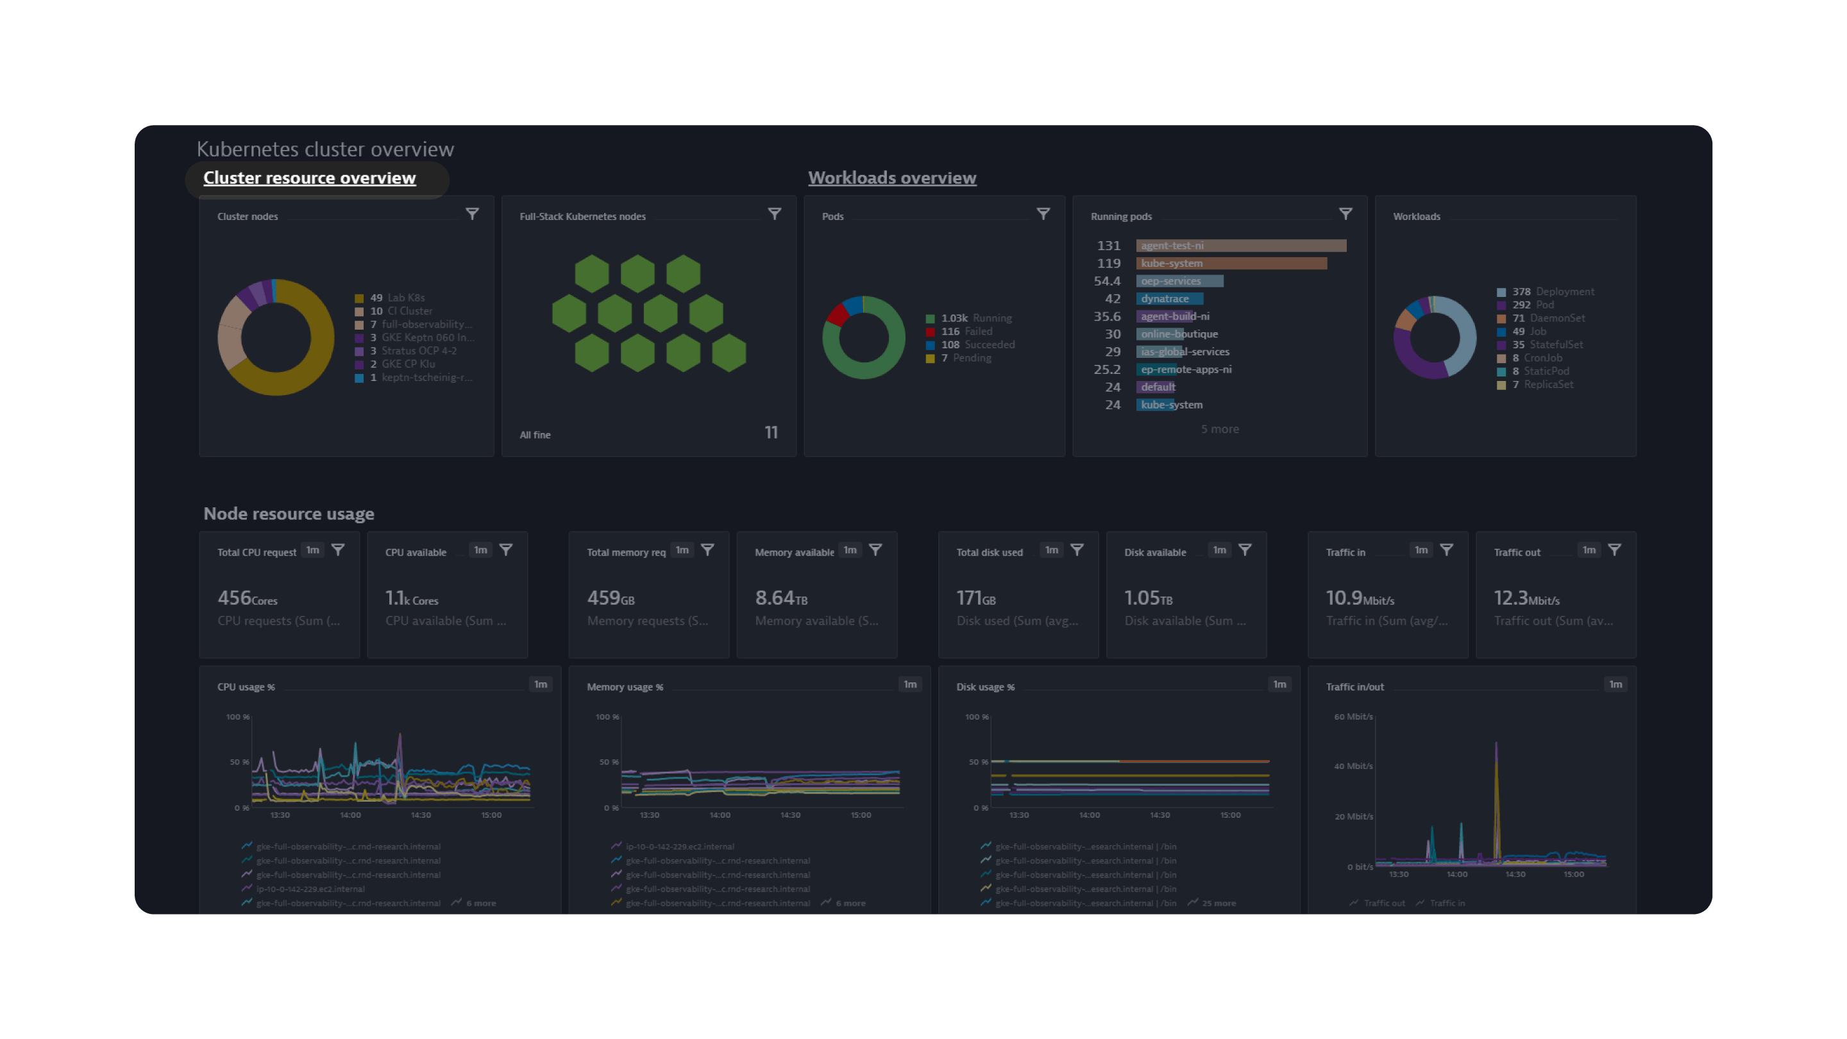The image size is (1847, 1039).
Task: Click filter icon on Traffic out tile
Action: 1615,550
